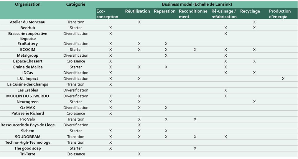Viewport: 298px width, 159px height.
Task: Select the "Atelier du Monceau" organisation name
Action: point(28,22)
